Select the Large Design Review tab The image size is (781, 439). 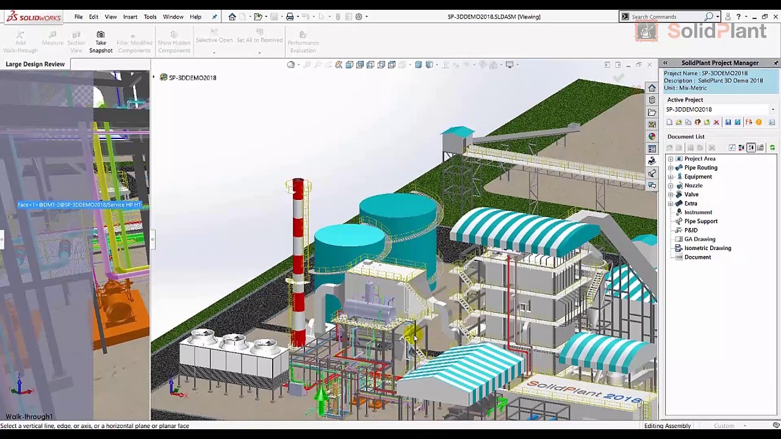coord(35,64)
